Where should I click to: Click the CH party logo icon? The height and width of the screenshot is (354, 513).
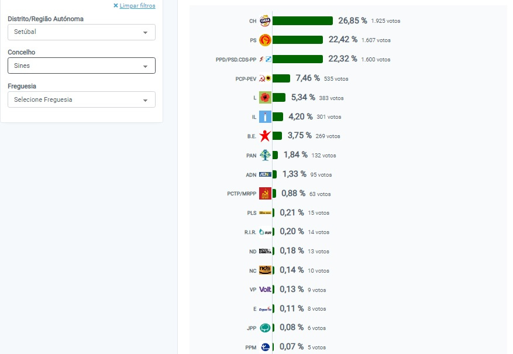[x=265, y=21]
